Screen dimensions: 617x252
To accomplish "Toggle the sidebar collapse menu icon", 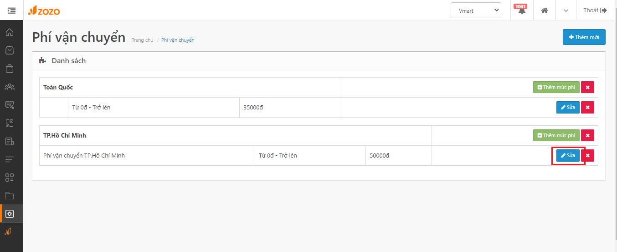I will click(x=11, y=10).
